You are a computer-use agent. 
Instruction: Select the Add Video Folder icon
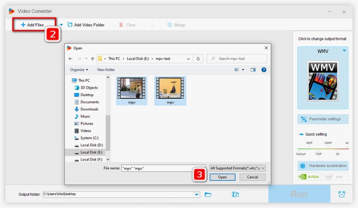pos(69,25)
